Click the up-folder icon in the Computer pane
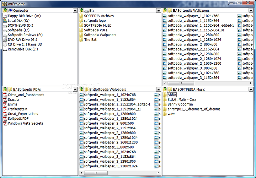The height and width of the screenshot is (178, 256). pyautogui.click(x=5, y=10)
